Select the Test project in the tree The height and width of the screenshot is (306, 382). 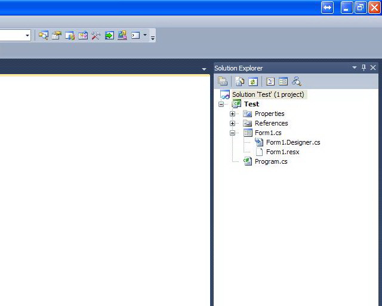pyautogui.click(x=251, y=104)
